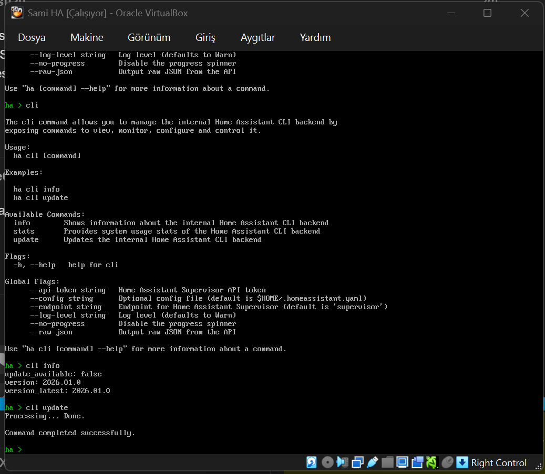Open the Makine menu
545x474 pixels.
click(x=87, y=37)
